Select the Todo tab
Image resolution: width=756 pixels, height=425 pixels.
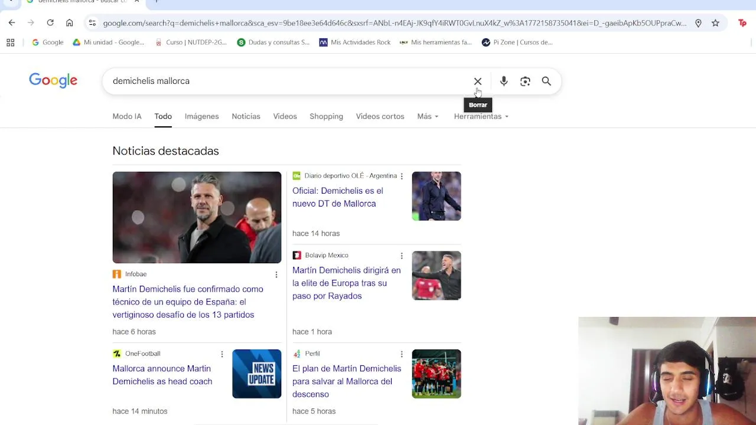coord(163,116)
